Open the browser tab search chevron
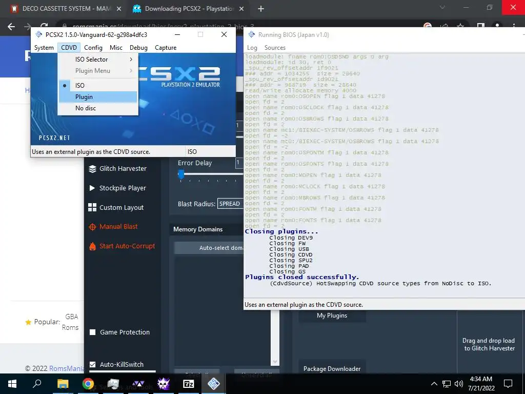 [442, 7]
